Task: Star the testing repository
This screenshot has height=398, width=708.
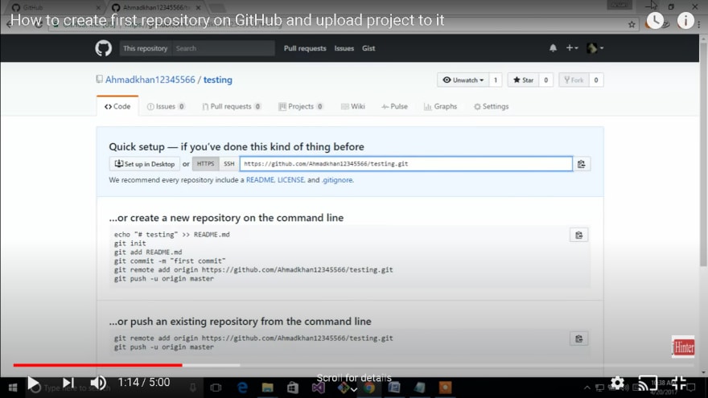Action: point(523,80)
